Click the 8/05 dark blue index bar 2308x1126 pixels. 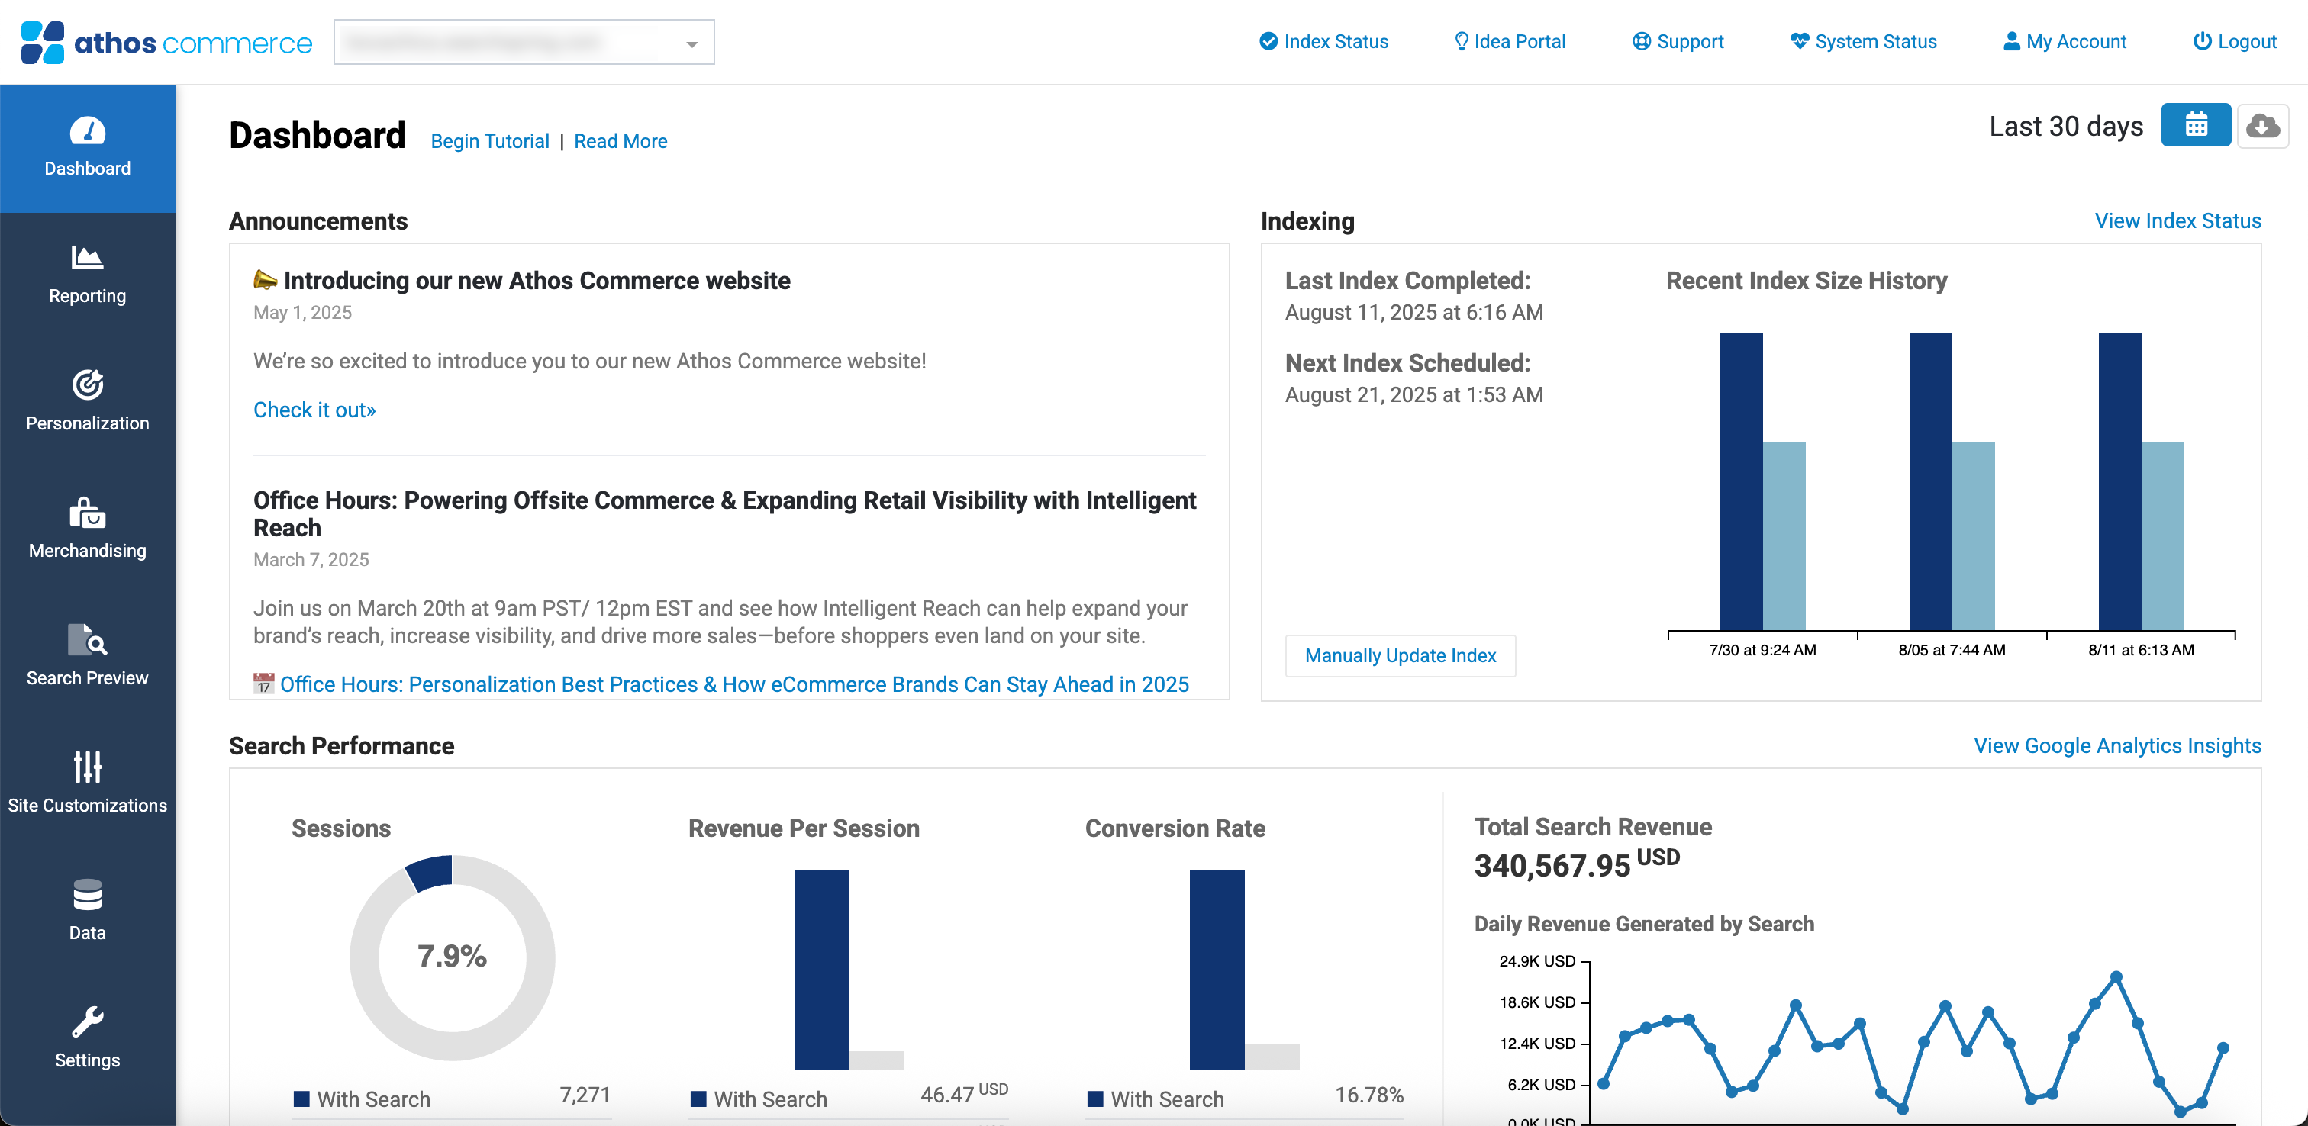click(1930, 481)
